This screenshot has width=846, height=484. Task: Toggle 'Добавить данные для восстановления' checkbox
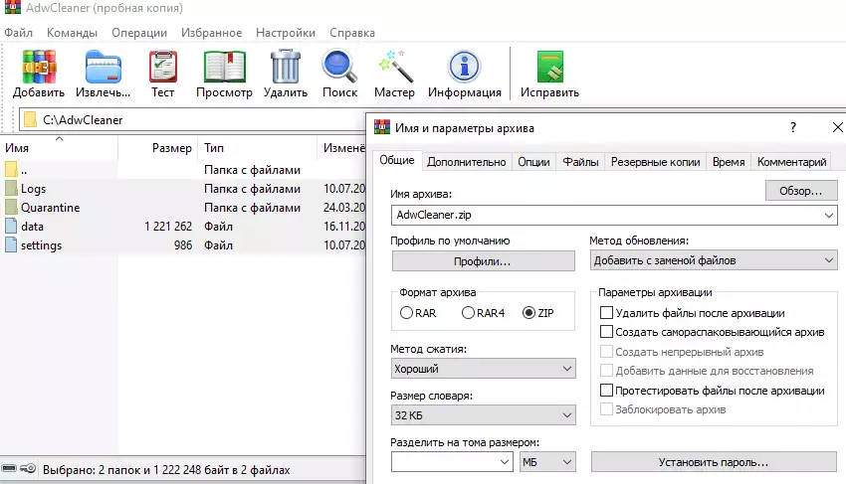coord(606,371)
